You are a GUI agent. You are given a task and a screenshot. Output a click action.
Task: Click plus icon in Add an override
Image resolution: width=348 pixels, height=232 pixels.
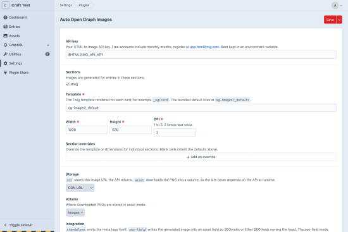(x=188, y=157)
